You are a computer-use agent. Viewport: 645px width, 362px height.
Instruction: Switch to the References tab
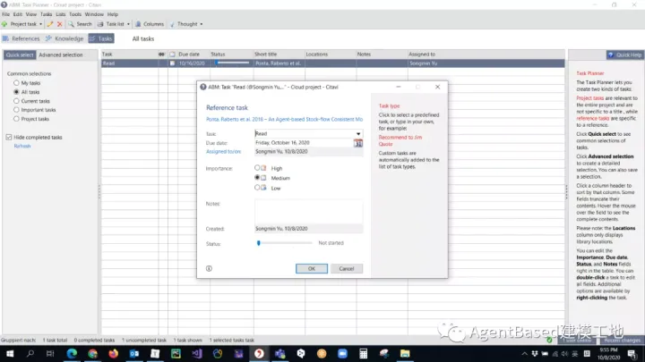click(x=21, y=38)
